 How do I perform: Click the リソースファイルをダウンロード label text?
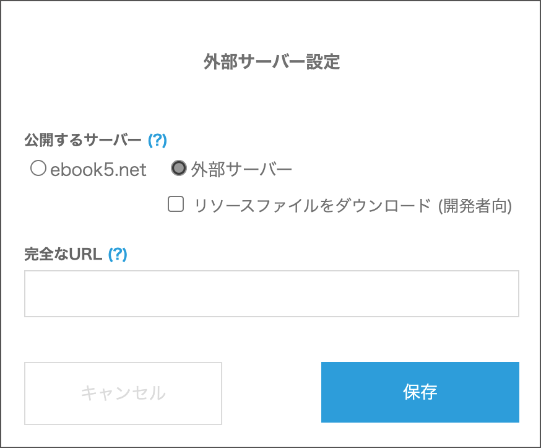tap(312, 206)
